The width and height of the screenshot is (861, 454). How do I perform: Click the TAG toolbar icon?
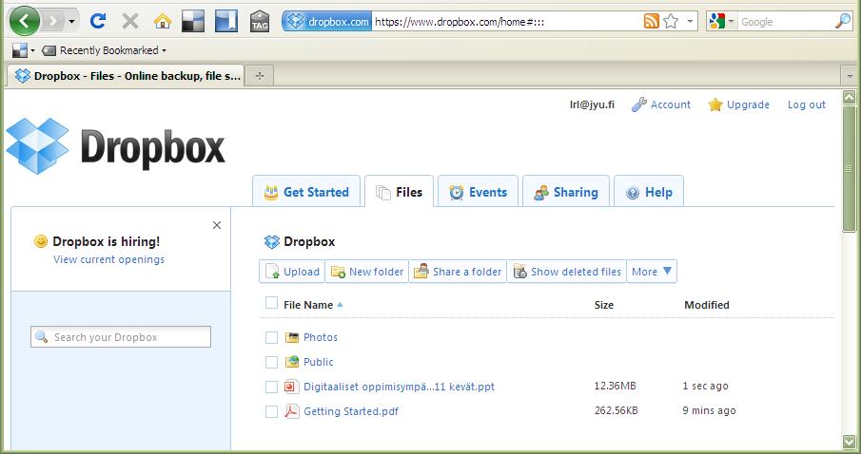pyautogui.click(x=259, y=22)
